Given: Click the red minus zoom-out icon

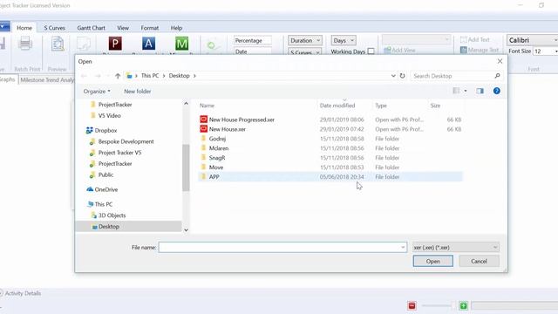Looking at the screenshot, I should [x=412, y=305].
